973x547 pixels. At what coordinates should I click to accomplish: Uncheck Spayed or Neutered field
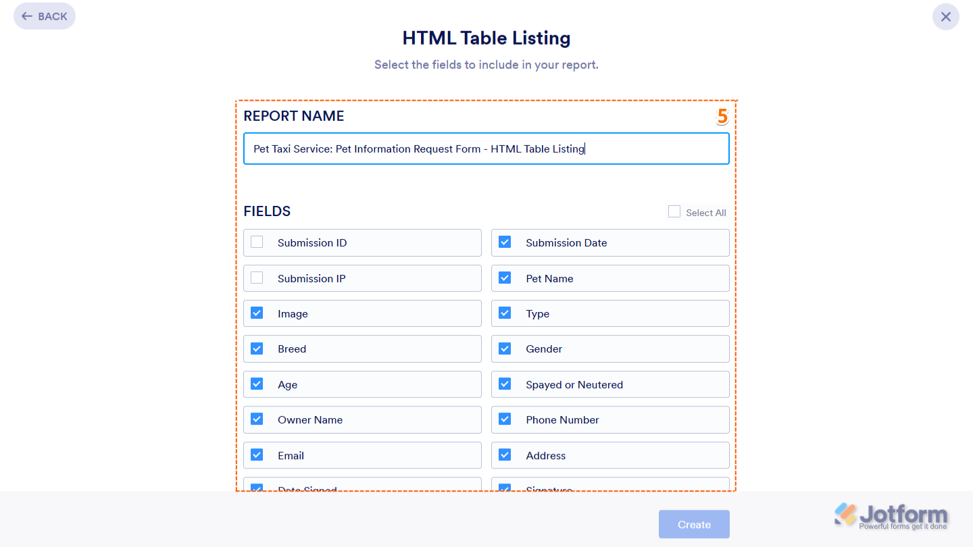(x=505, y=384)
